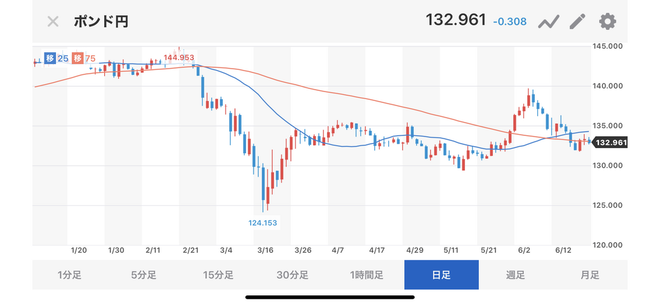
Task: Switch to the 15分足 timeframe
Action: (218, 275)
